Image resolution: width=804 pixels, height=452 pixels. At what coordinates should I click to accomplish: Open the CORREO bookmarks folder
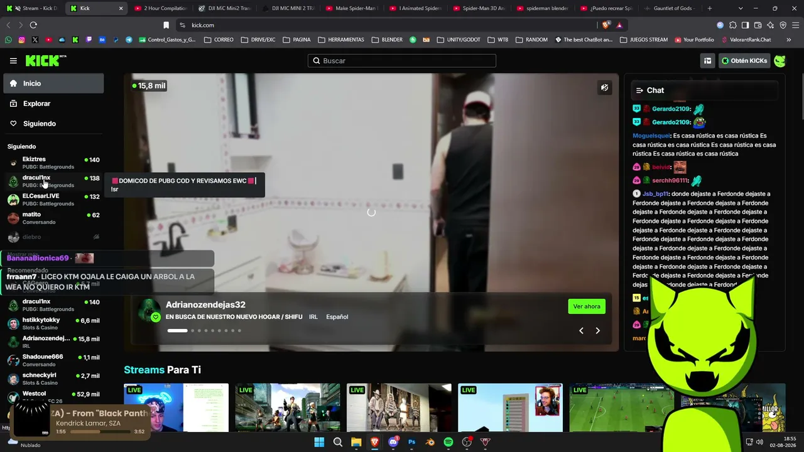click(x=219, y=40)
